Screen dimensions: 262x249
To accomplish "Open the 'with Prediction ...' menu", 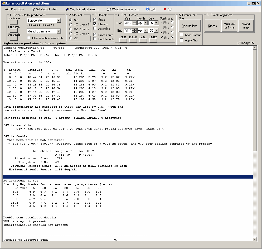I will [16, 9].
